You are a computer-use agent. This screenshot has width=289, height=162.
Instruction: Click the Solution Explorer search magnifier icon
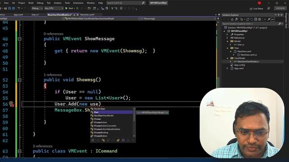(280, 23)
